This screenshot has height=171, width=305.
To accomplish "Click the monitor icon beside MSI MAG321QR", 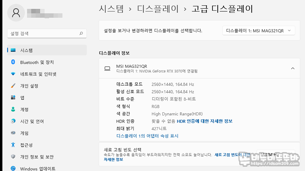I will 107,68.
